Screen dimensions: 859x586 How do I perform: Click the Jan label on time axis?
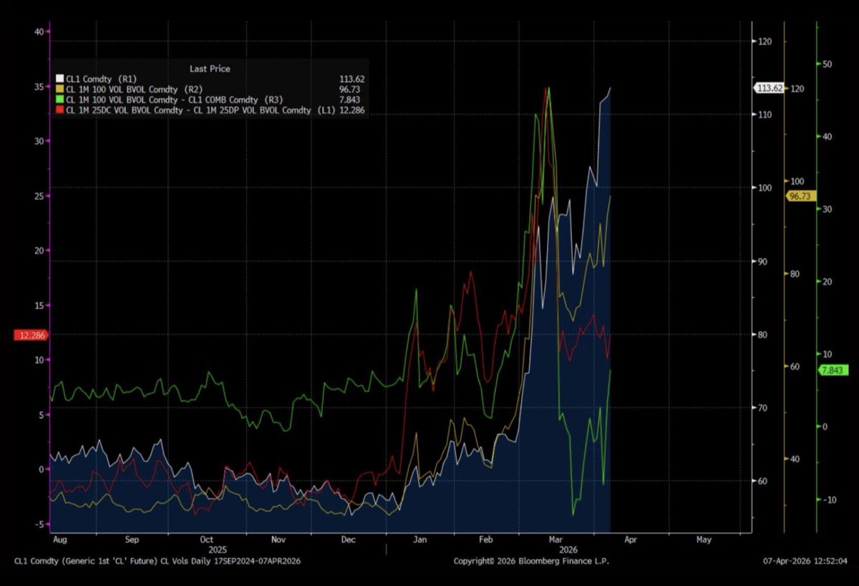[419, 540]
